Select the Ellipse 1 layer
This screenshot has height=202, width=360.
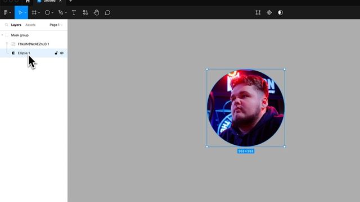[x=34, y=53]
